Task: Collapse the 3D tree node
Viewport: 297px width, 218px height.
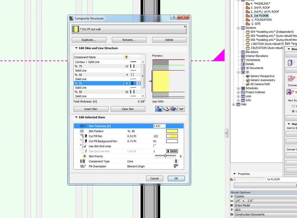Action: (238, 72)
